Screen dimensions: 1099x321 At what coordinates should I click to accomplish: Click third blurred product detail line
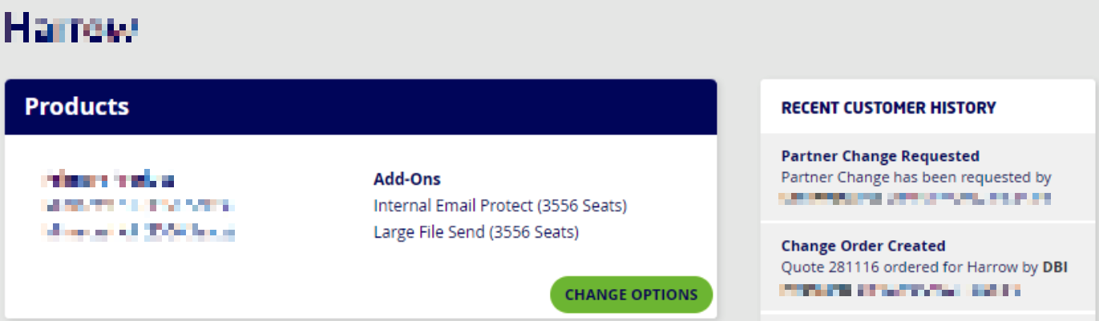pyautogui.click(x=139, y=232)
